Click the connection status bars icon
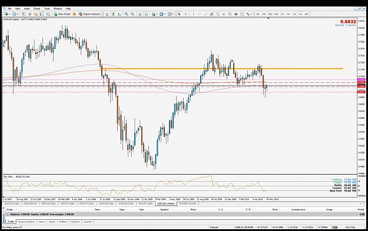Screen dimensions: 368x231 [x=334, y=227]
